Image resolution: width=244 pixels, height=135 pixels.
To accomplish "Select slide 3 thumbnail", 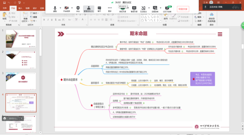I will (x=21, y=81).
